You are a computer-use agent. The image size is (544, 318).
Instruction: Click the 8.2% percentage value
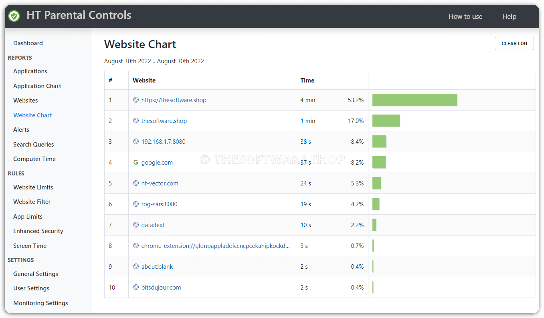[x=357, y=163]
